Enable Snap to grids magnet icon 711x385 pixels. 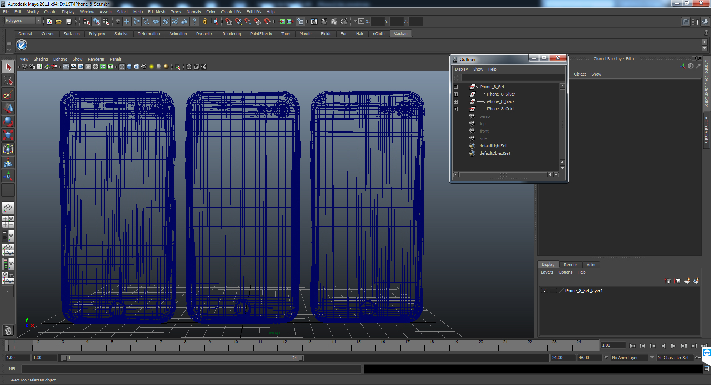tap(229, 21)
